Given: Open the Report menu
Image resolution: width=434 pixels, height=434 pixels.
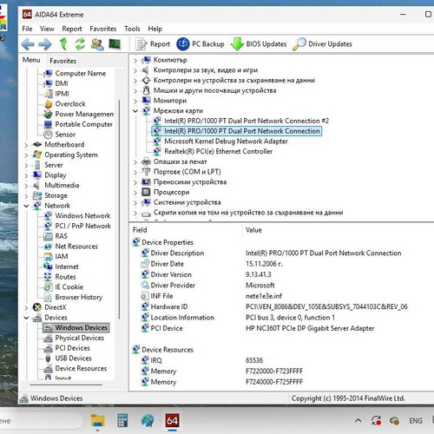Looking at the screenshot, I should [x=72, y=29].
